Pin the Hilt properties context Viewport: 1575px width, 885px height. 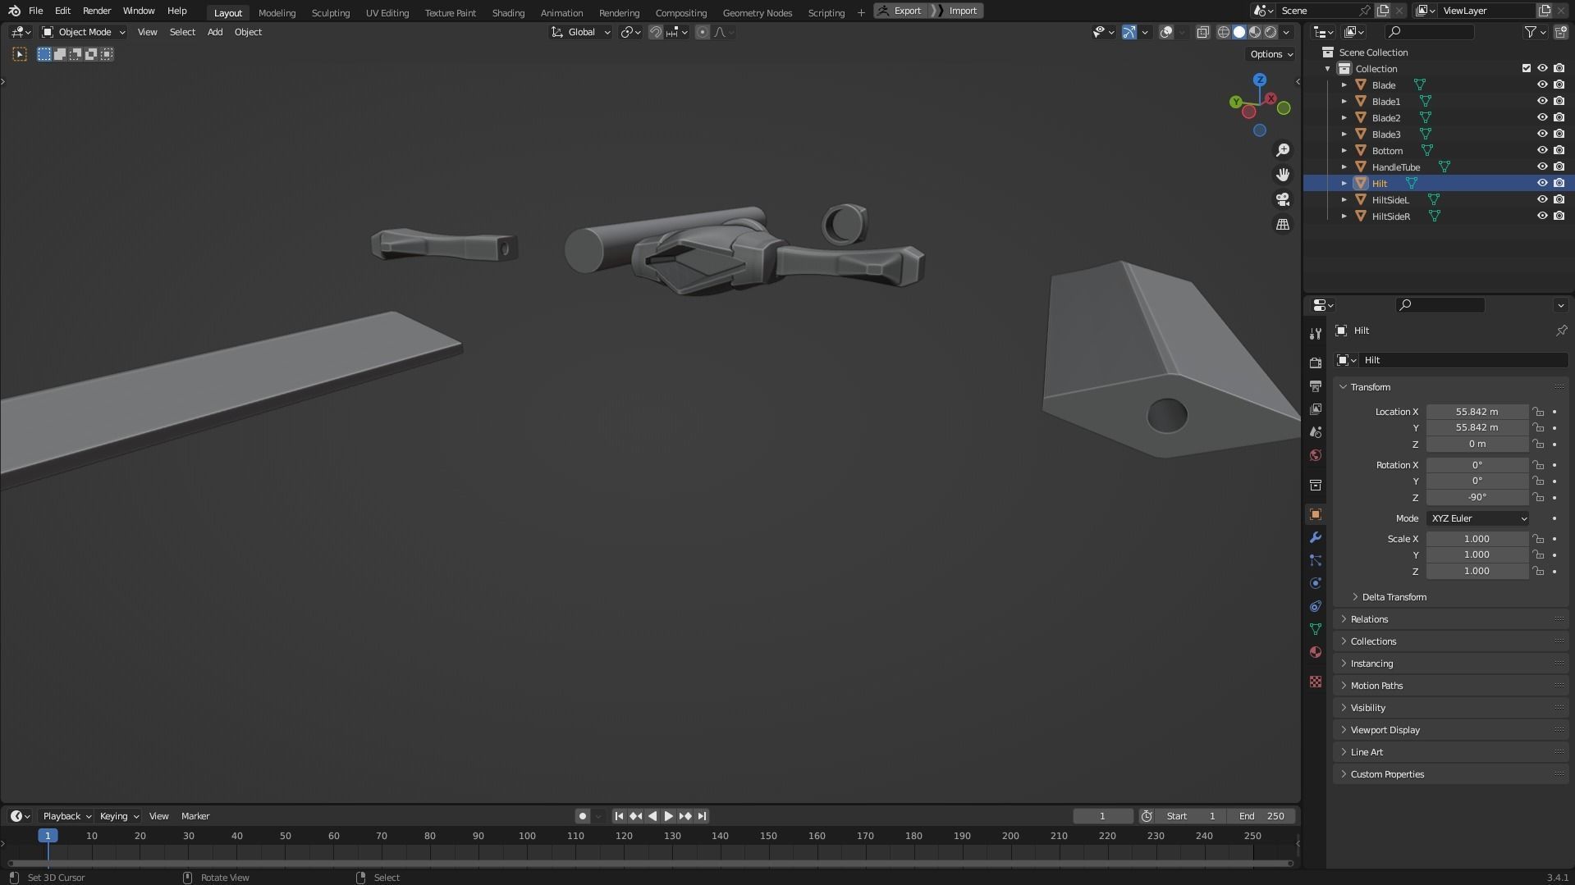1561,331
